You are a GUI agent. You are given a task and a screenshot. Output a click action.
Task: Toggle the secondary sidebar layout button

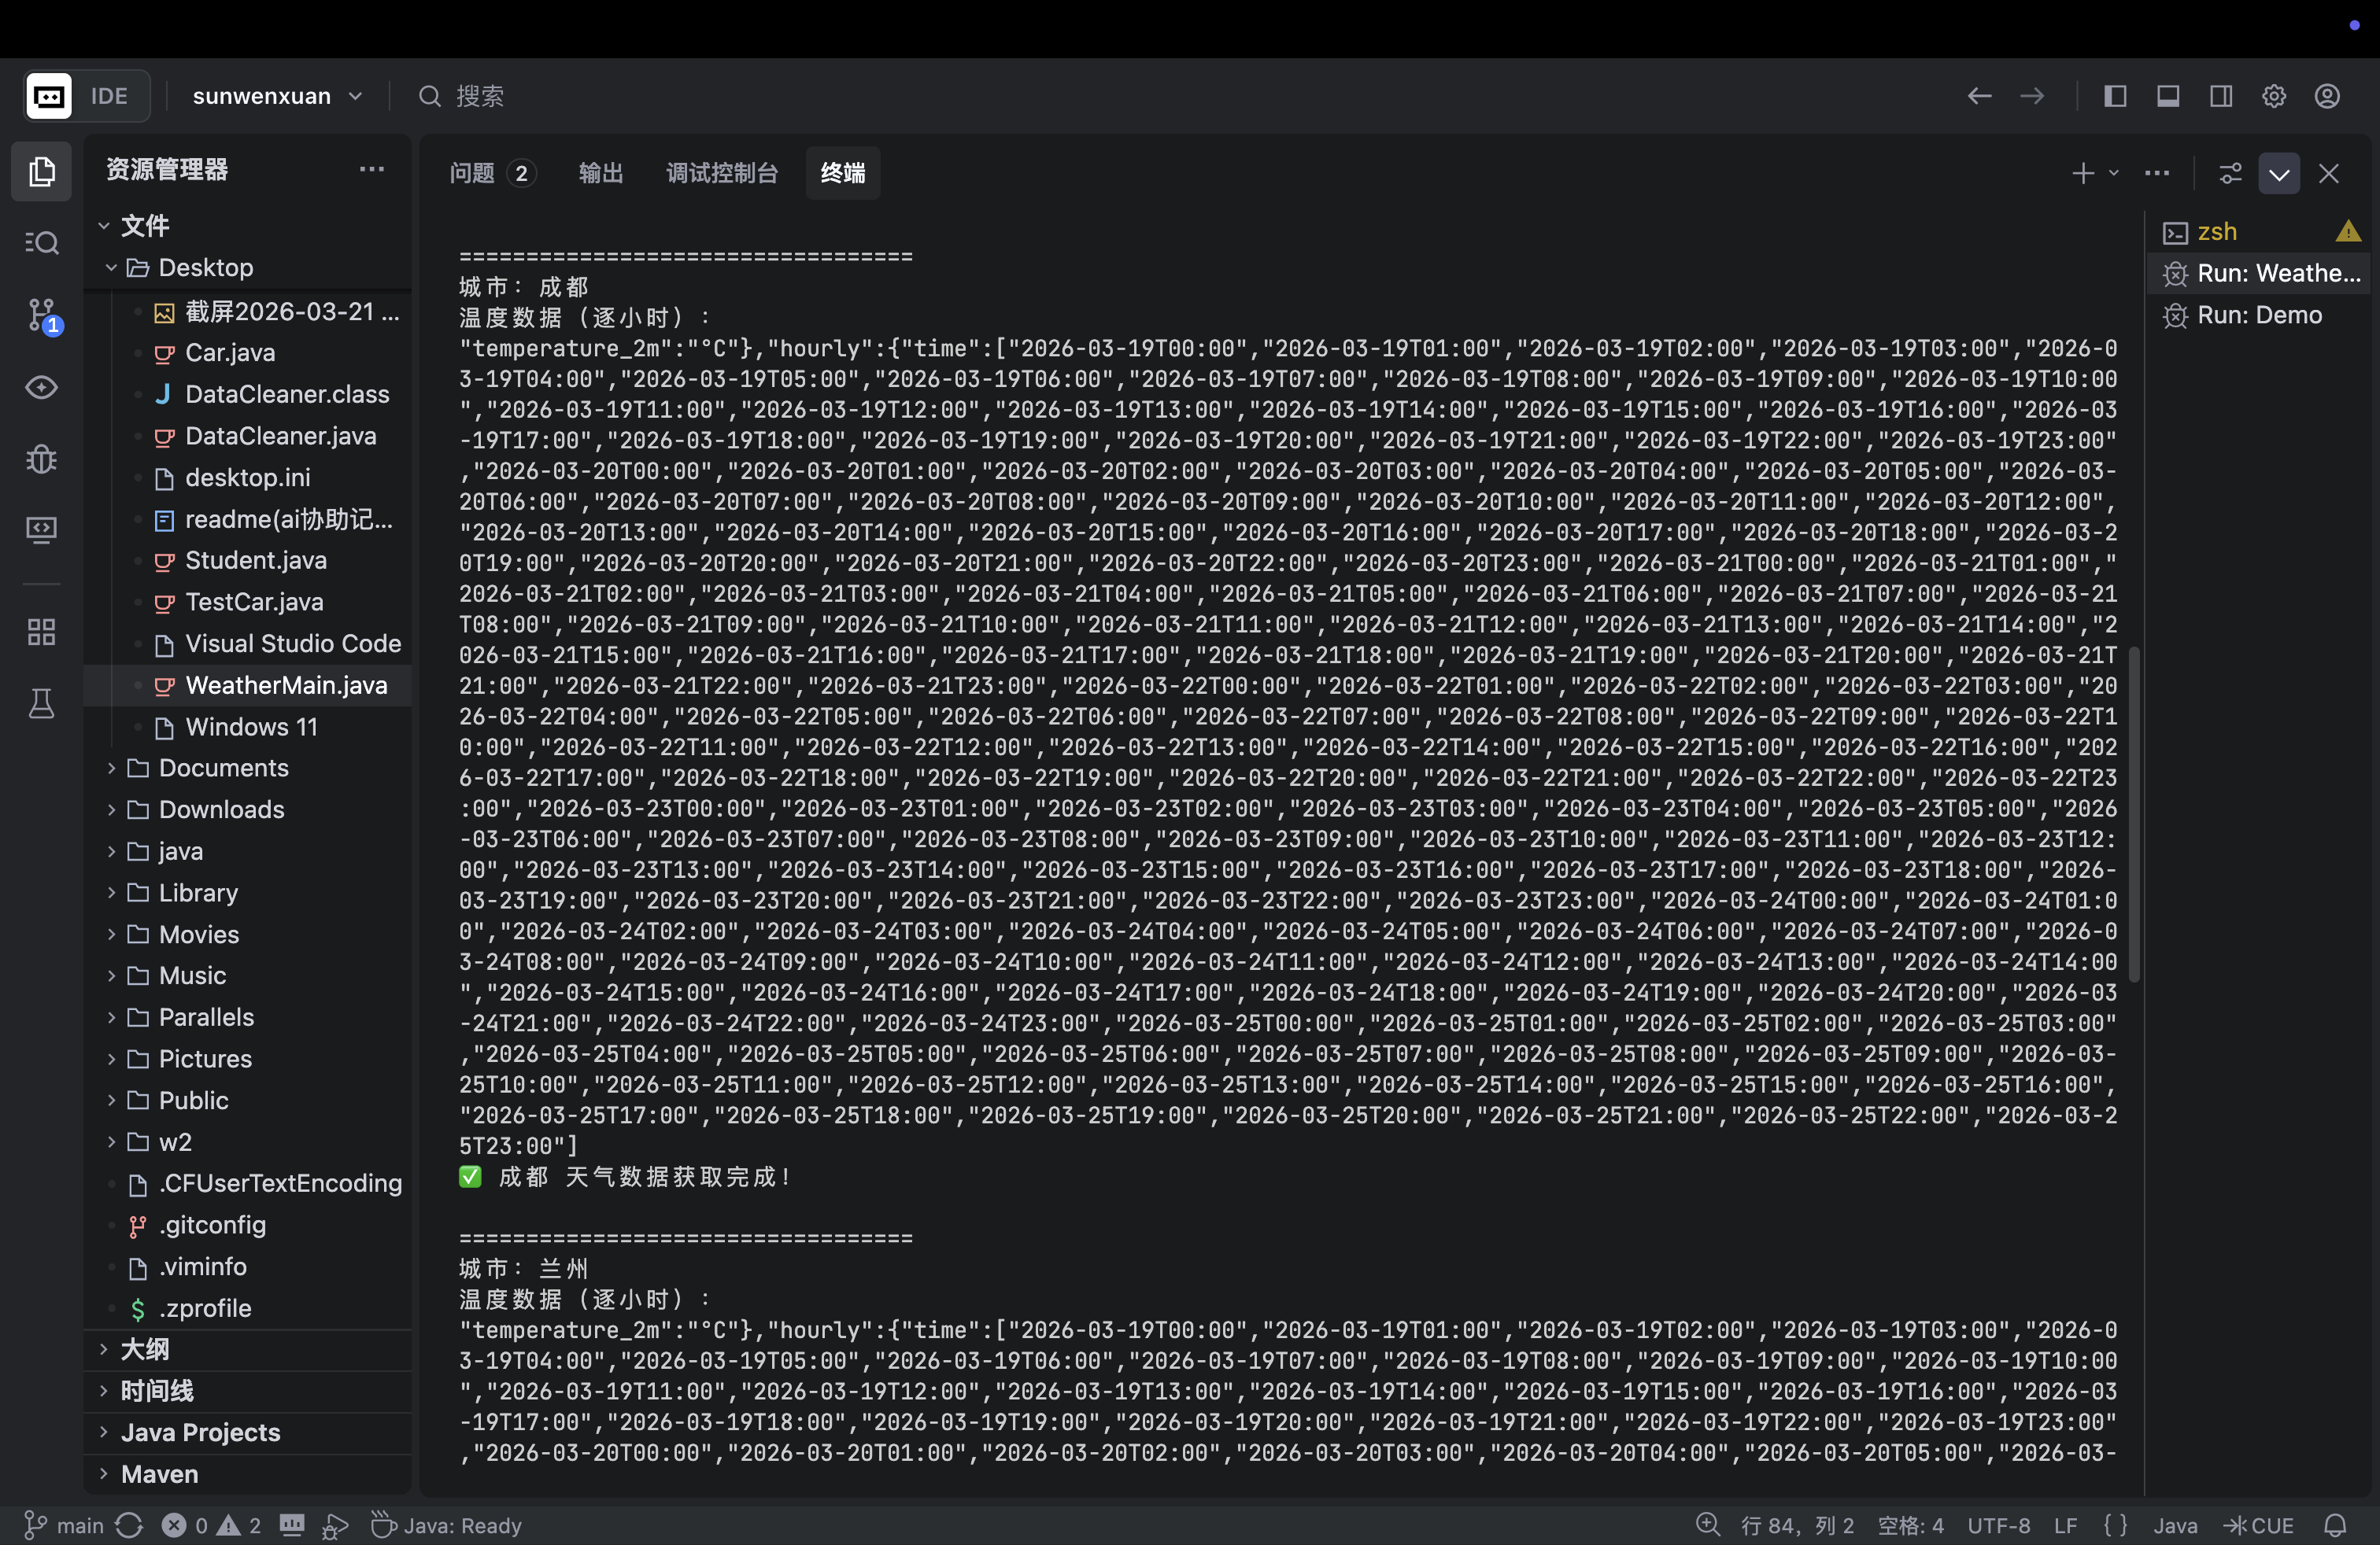click(2220, 96)
